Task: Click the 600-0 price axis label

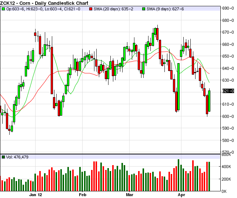Action: pos(228,116)
